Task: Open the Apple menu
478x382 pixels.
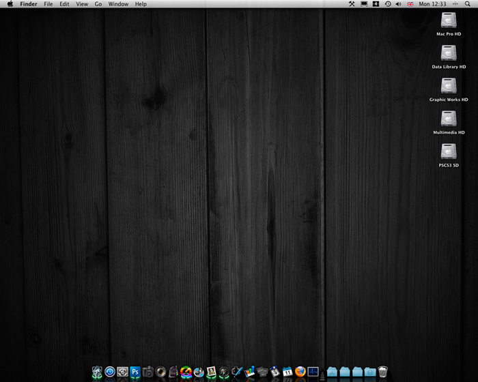Action: 10,4
